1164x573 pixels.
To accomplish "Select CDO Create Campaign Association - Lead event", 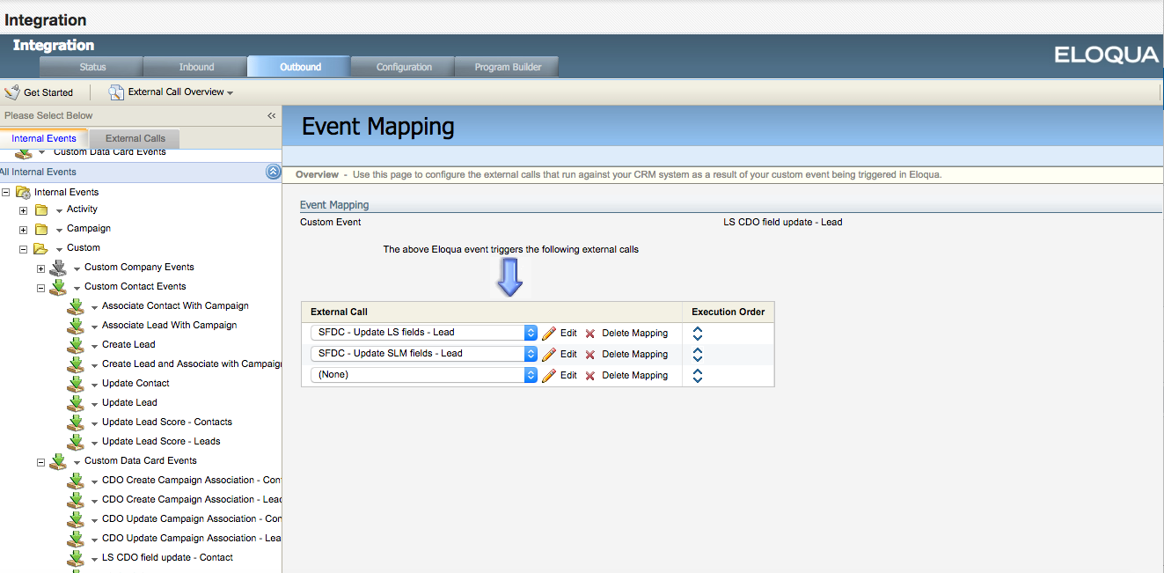I will click(192, 500).
